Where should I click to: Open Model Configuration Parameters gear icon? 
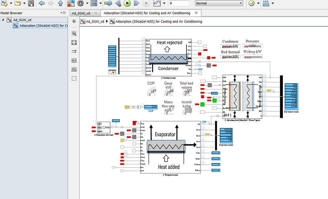(x=81, y=3)
